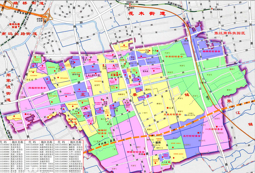Screen dimensions: 255x173
Task: Click the 同福村村委会 label
Action: point(37,88)
